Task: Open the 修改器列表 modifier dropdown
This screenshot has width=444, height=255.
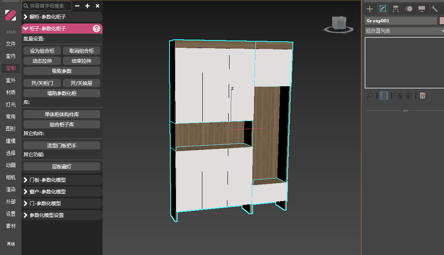Action: 404,31
